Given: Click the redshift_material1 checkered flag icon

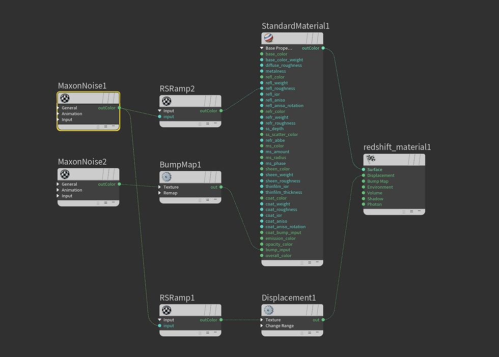Looking at the screenshot, I should tap(371, 159).
